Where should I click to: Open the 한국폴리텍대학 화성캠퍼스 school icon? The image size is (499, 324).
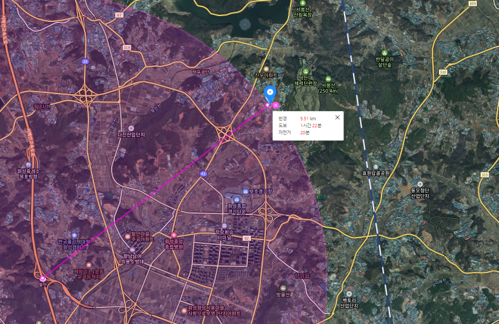tap(74, 236)
